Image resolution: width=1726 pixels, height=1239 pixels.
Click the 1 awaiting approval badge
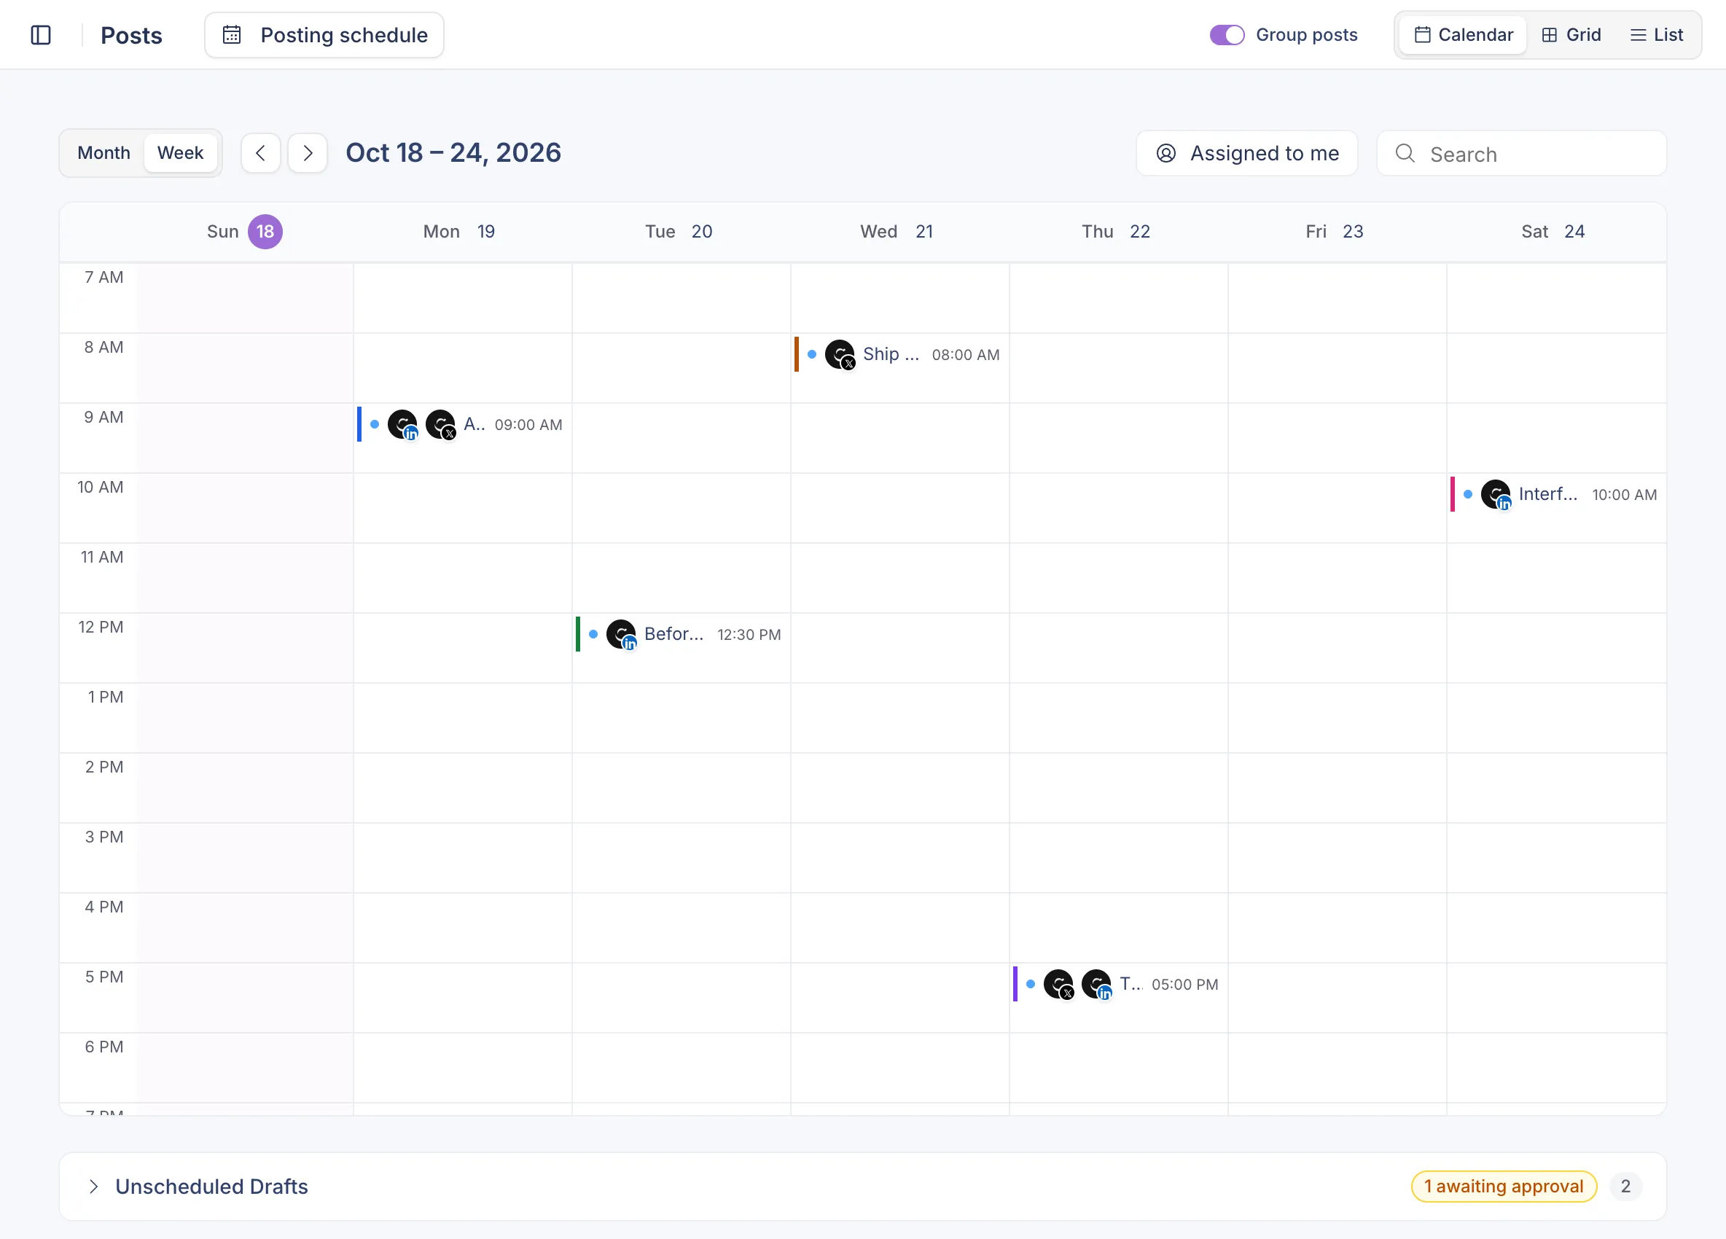pos(1504,1187)
